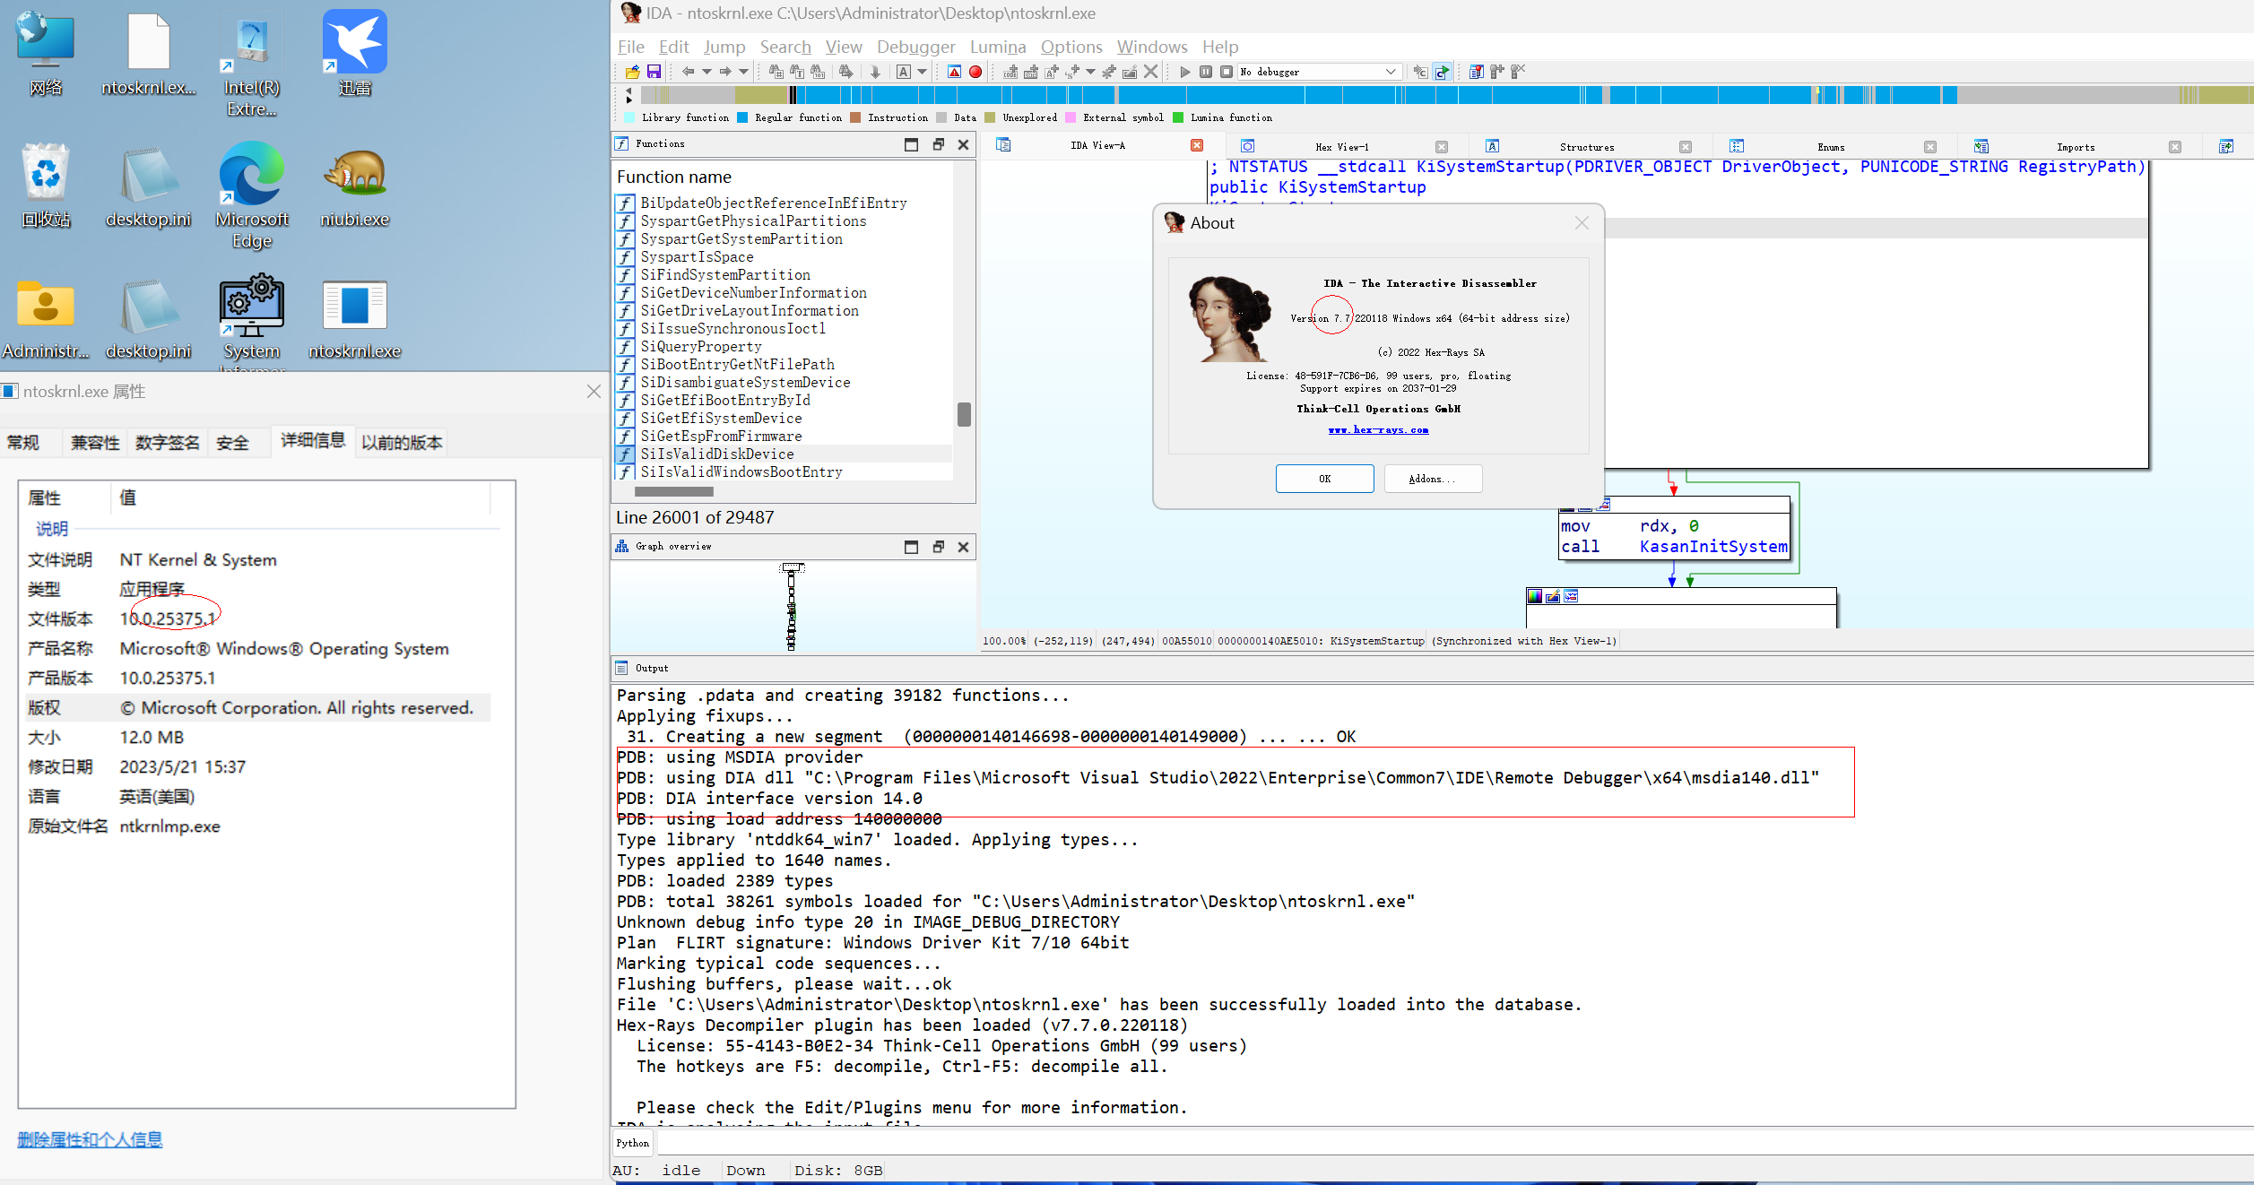Click OK in the About dialog
This screenshot has height=1185, width=2254.
click(1324, 479)
